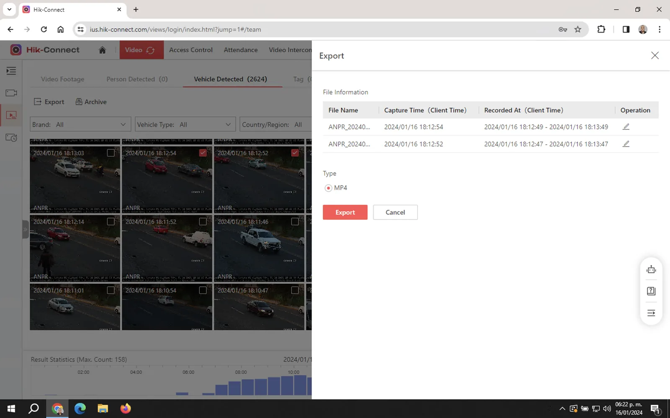Screen dimensions: 670x418
Task: Open the Country/Region dropdown
Action: click(x=276, y=125)
